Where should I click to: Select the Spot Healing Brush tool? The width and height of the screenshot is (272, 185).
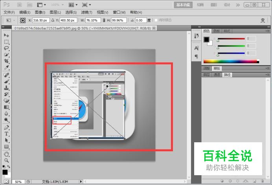pos(6,75)
